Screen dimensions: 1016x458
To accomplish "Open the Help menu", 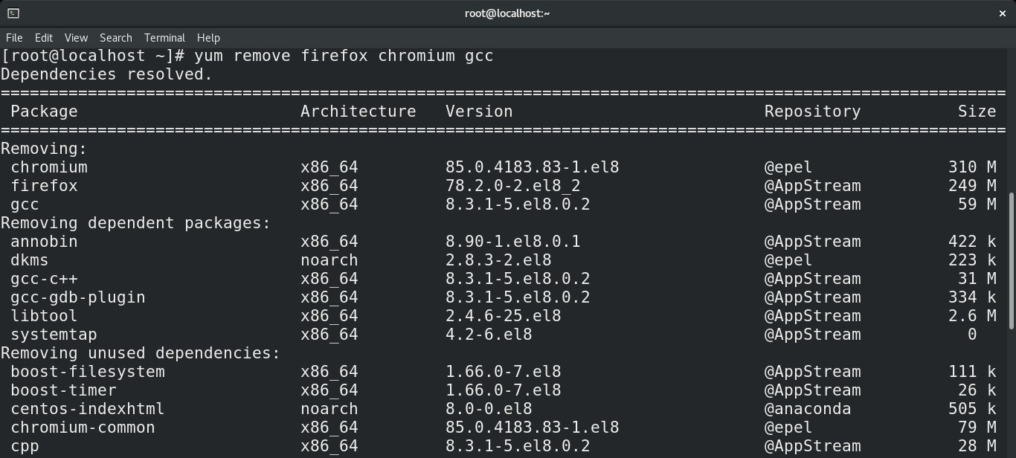I will [x=208, y=37].
